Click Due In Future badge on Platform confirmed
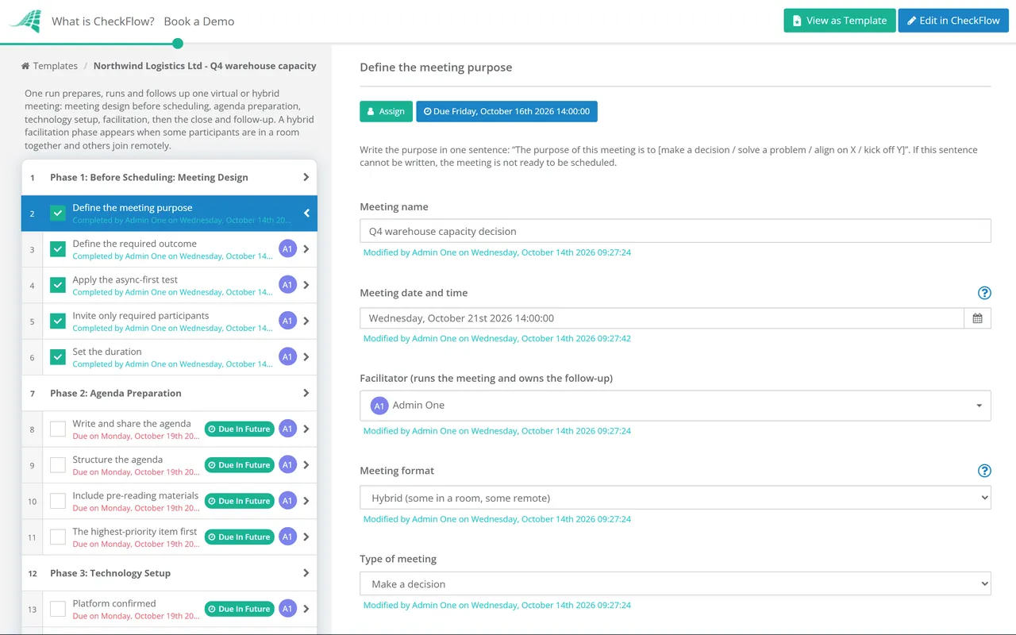1016x635 pixels. (x=239, y=609)
